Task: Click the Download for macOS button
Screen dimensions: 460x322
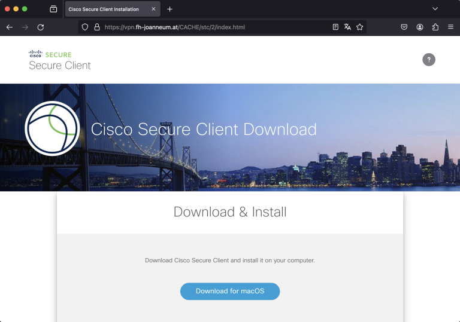Action: tap(230, 291)
